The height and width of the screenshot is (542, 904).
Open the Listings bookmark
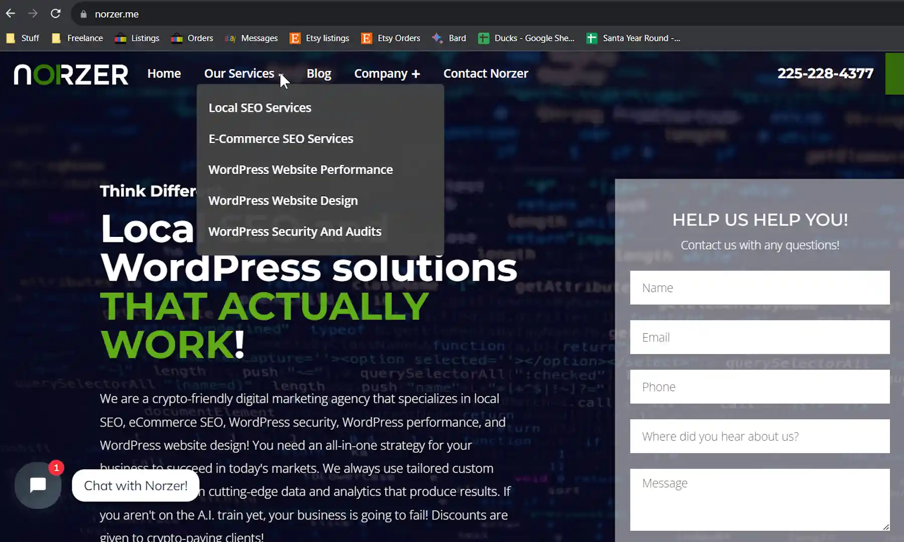[137, 38]
